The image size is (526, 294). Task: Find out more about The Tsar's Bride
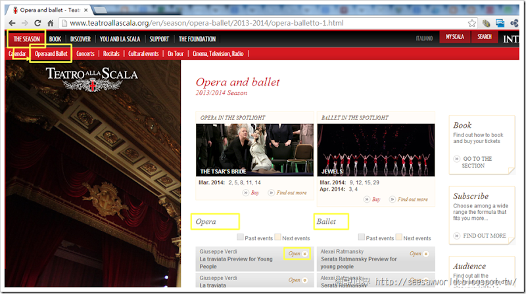[x=291, y=192]
